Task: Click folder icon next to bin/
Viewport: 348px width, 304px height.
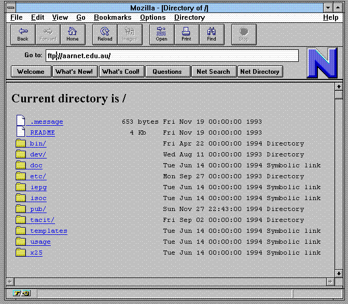Action: 21,143
